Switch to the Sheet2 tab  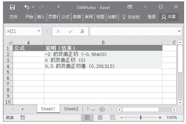point(71,109)
